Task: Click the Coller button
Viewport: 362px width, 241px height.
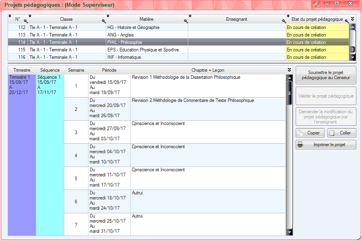Action: pos(341,133)
